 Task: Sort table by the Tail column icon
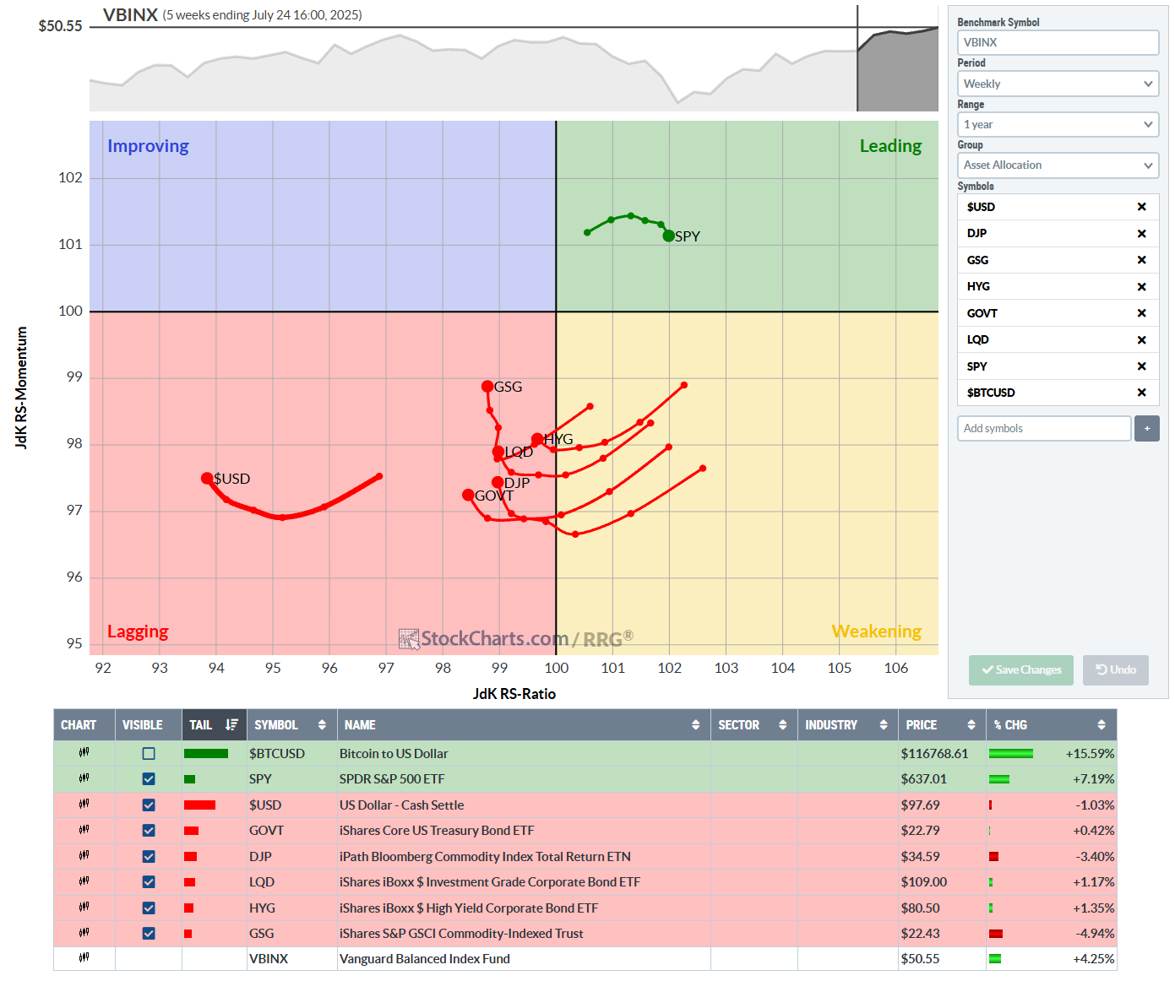pos(231,724)
